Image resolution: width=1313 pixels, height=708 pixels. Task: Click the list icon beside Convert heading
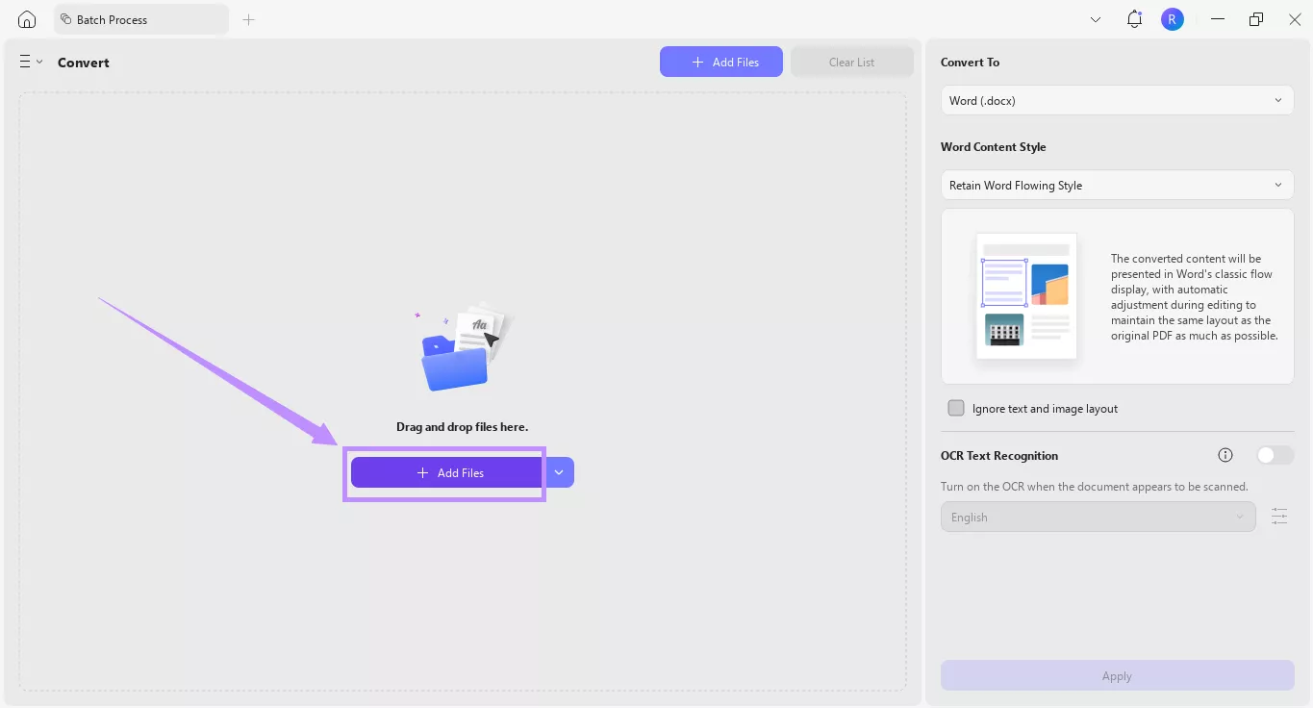pos(24,61)
